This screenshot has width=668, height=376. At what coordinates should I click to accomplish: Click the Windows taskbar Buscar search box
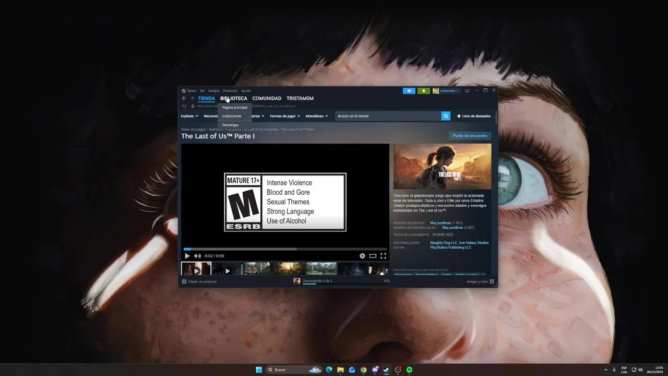(294, 370)
